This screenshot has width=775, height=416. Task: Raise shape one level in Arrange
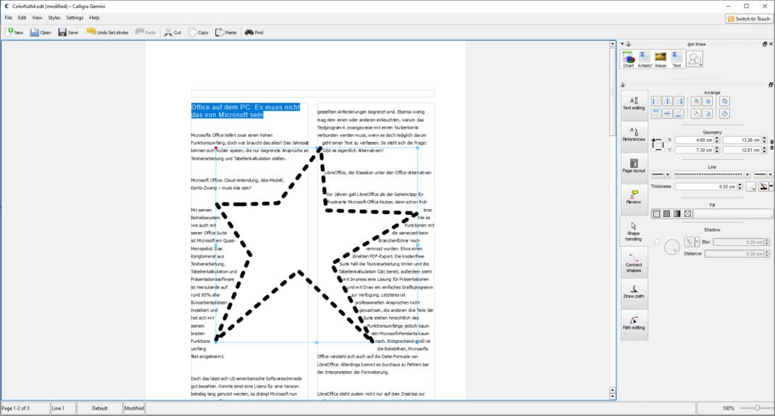click(708, 101)
